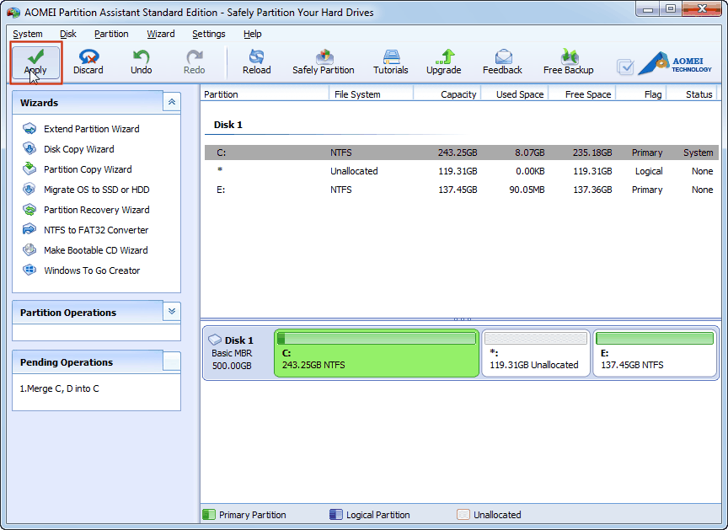Viewport: 728px width, 530px height.
Task: Click the Primary Partition legend swatch
Action: [x=209, y=515]
